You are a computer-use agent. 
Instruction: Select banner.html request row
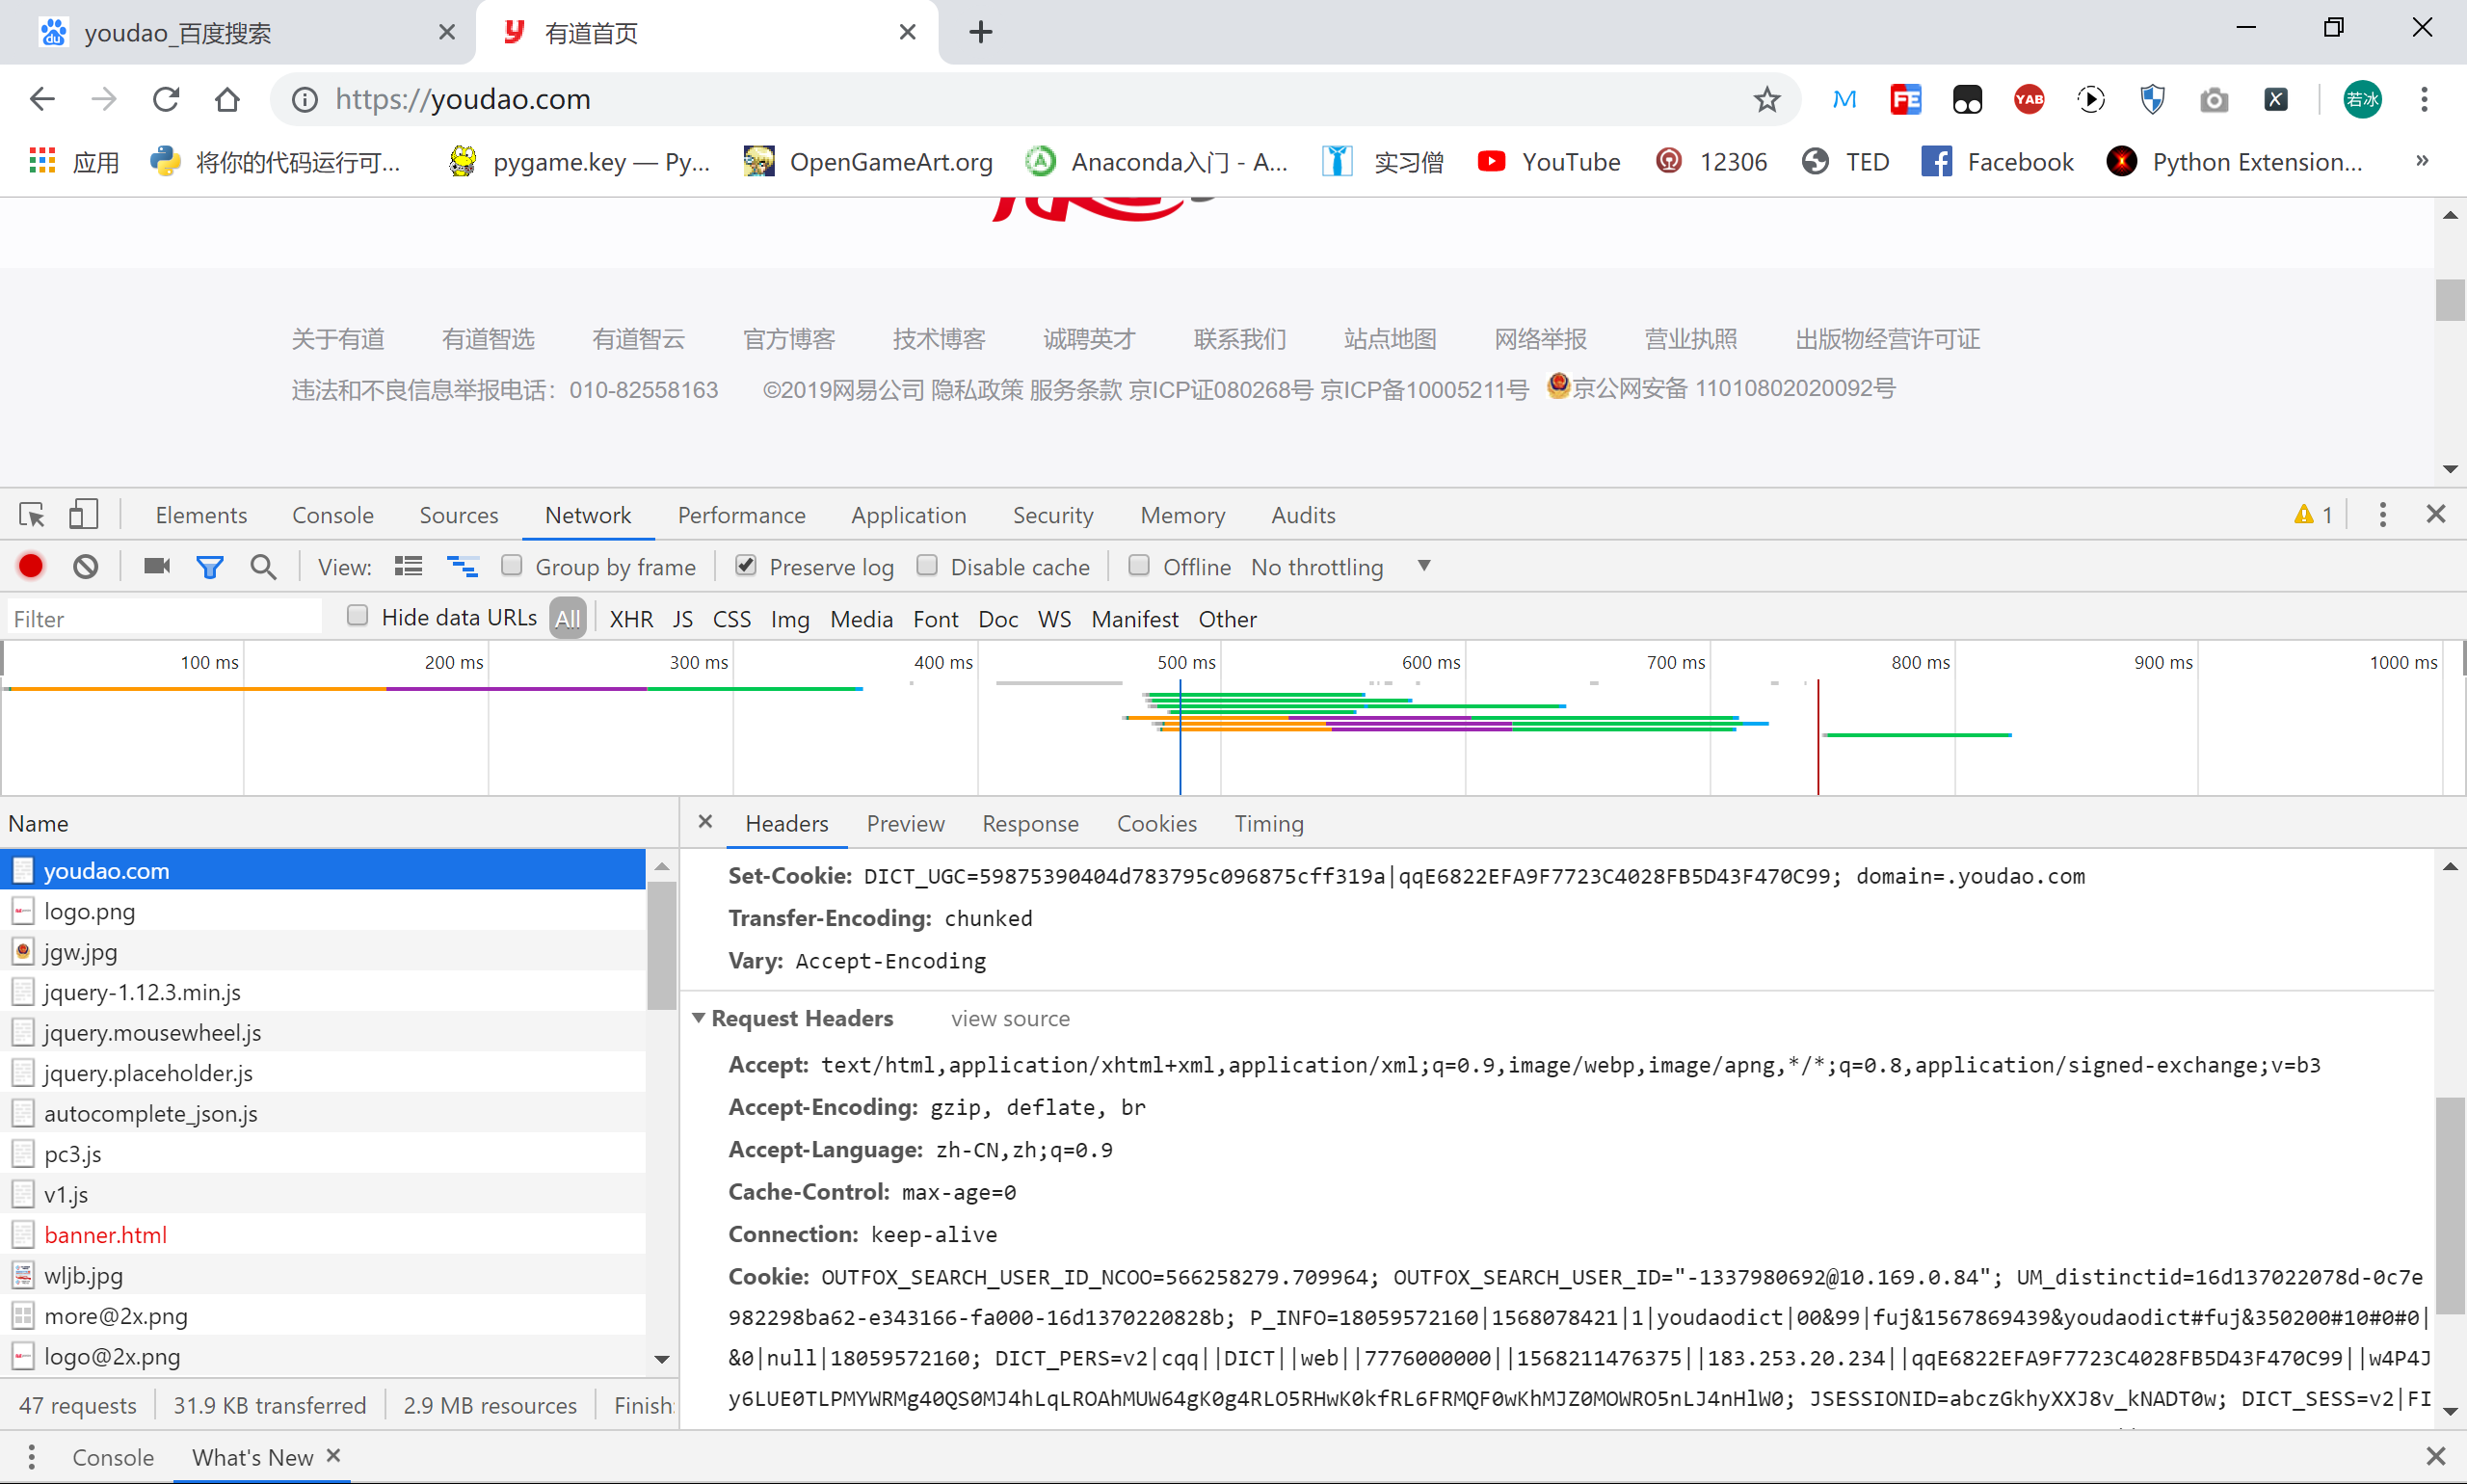coord(323,1234)
